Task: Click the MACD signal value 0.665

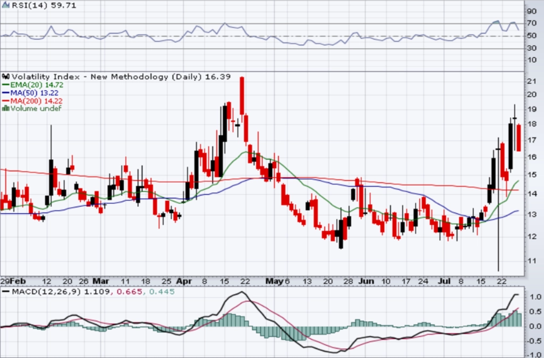Action: click(130, 292)
